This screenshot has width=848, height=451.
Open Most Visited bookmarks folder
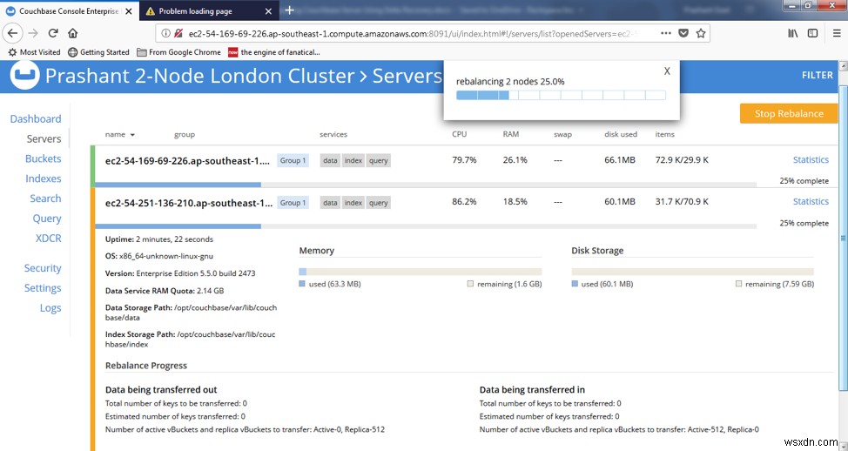(x=34, y=52)
